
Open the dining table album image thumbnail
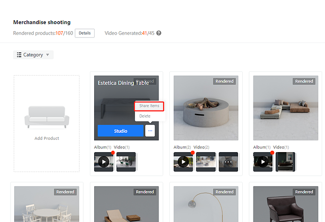coord(126,162)
